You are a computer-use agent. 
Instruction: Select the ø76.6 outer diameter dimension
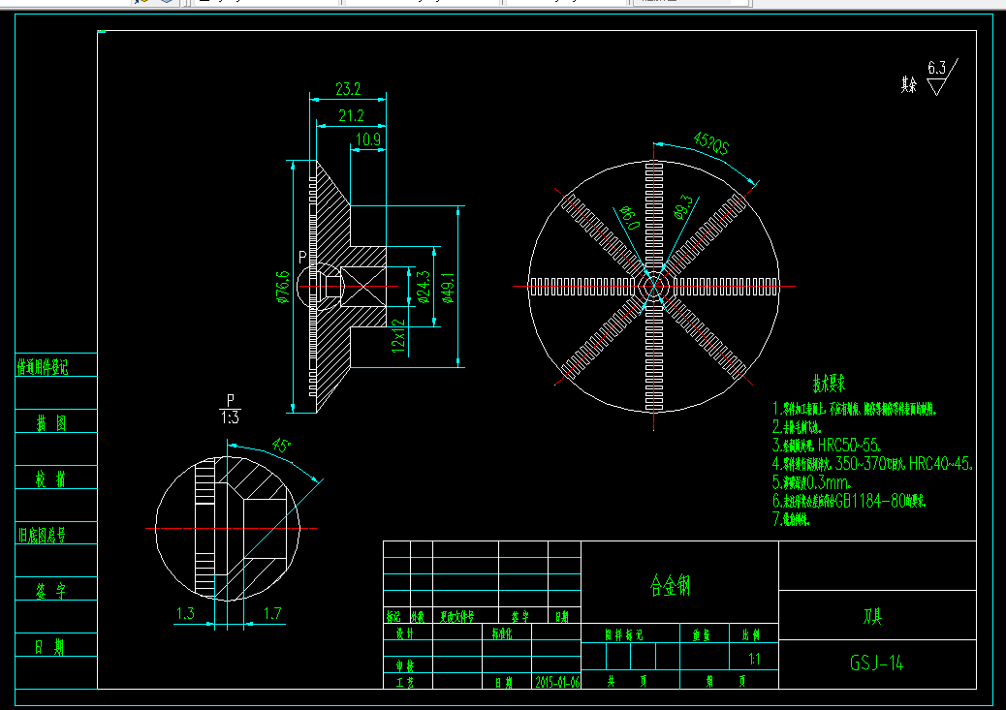[x=282, y=286]
